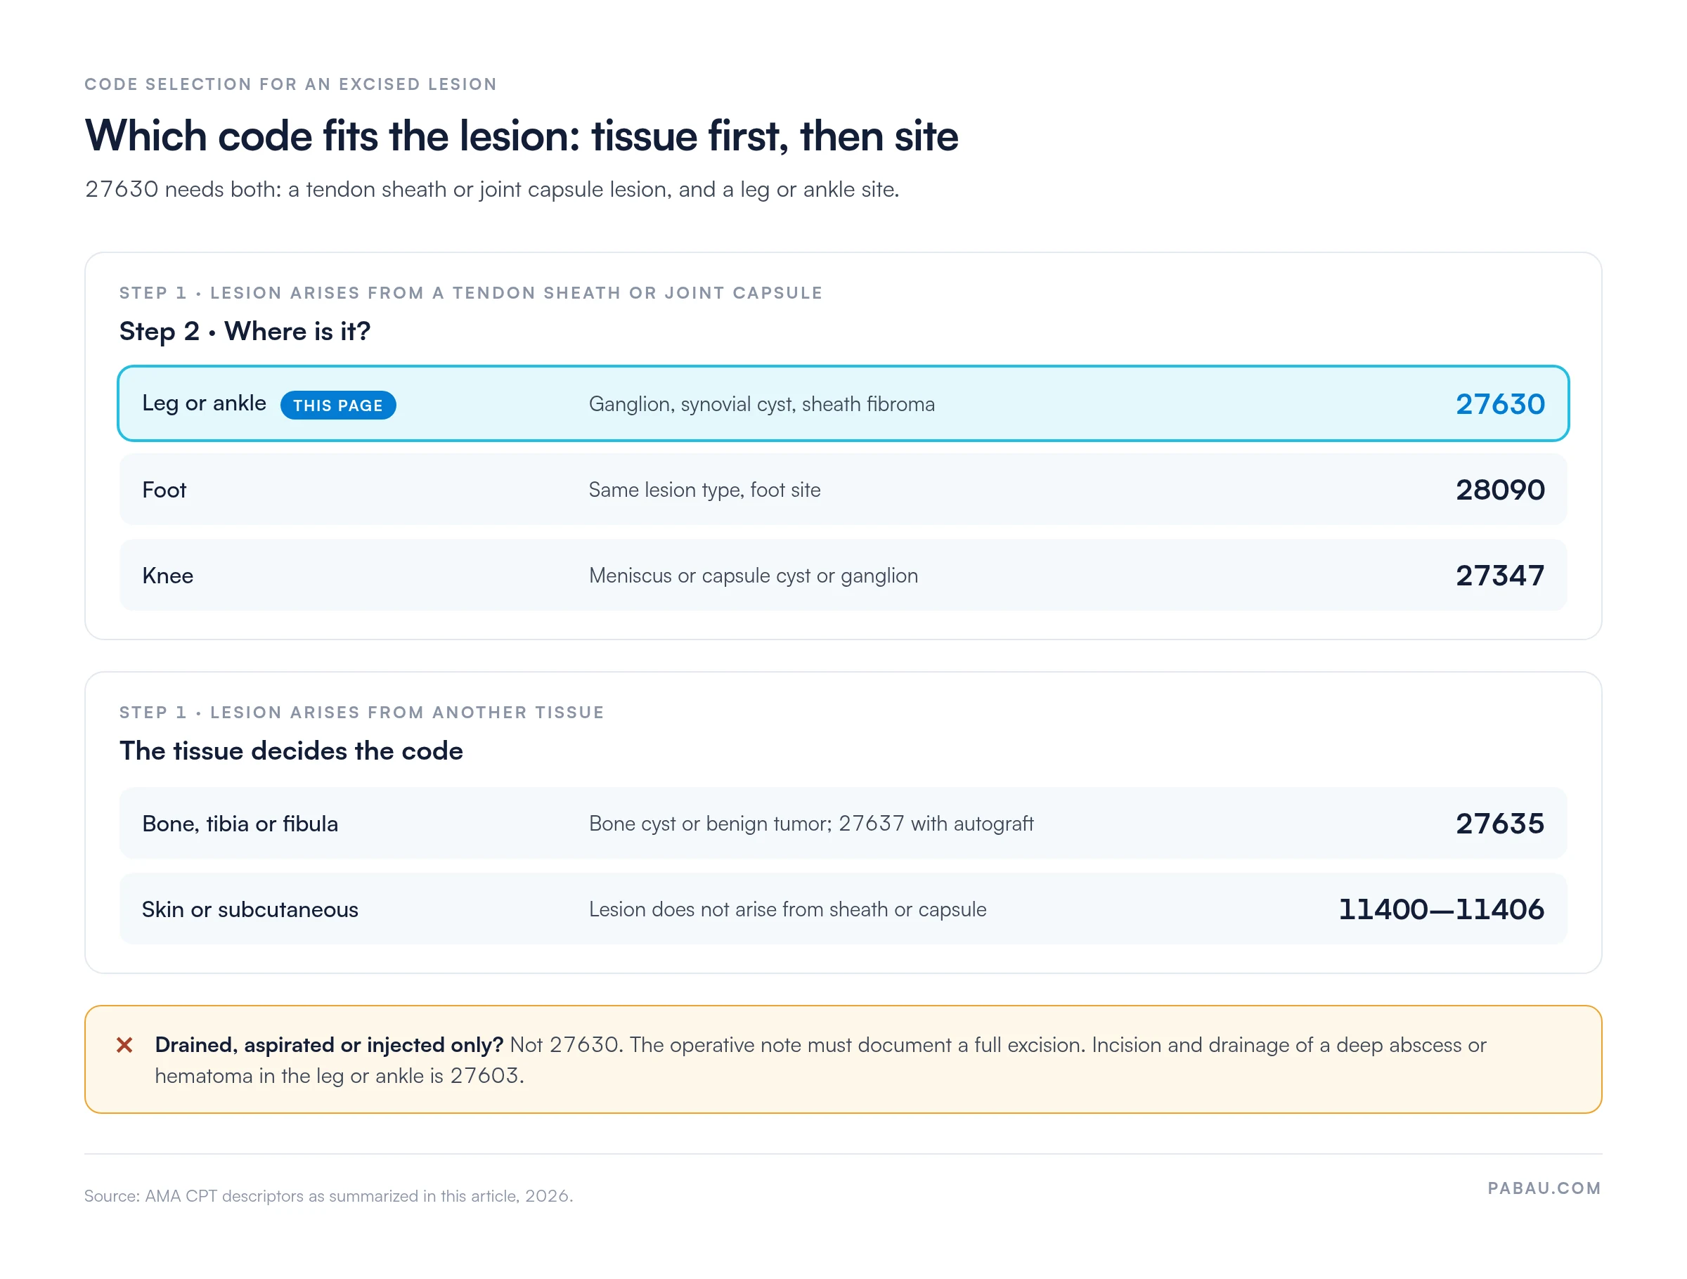
Task: Click the PABAU.COM label
Action: (1544, 1188)
